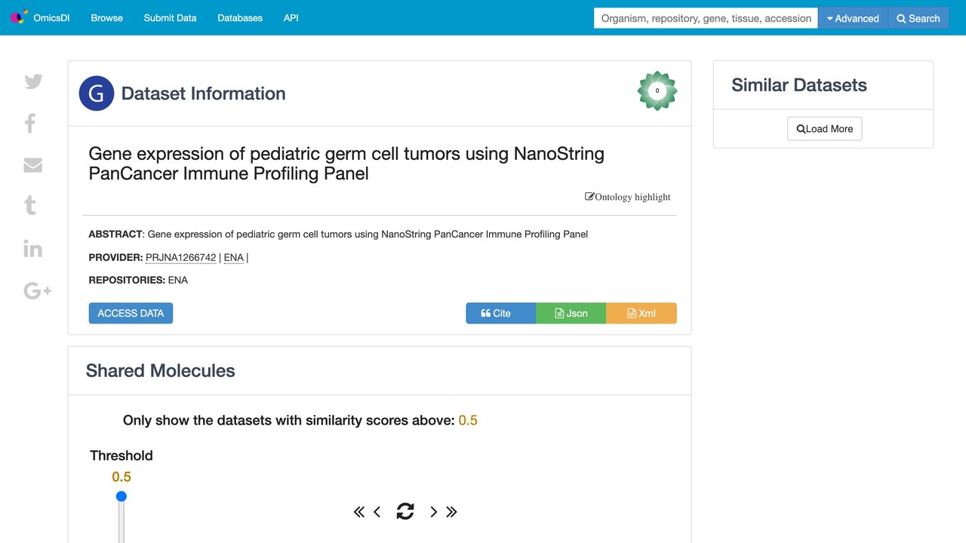This screenshot has height=543, width=966.
Task: Open the Databases menu item
Action: point(240,18)
